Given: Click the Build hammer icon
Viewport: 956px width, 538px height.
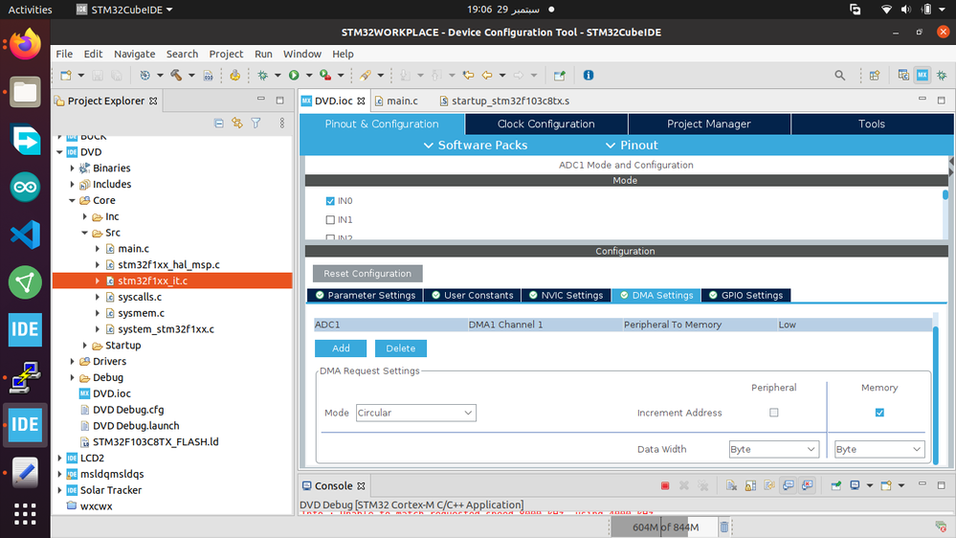Looking at the screenshot, I should (176, 75).
